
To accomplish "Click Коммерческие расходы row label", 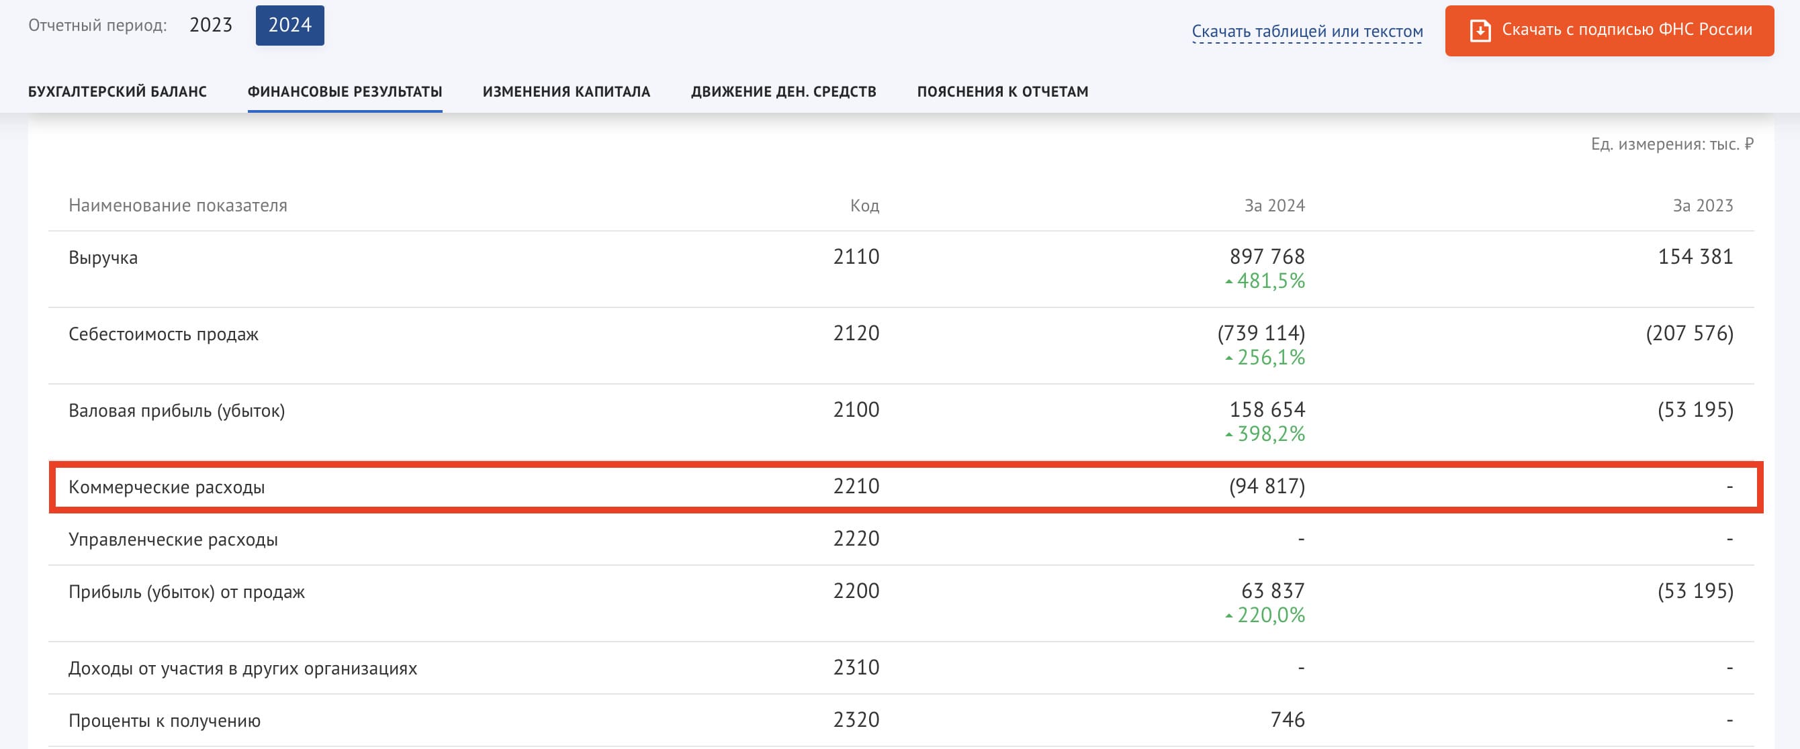I will click(167, 487).
